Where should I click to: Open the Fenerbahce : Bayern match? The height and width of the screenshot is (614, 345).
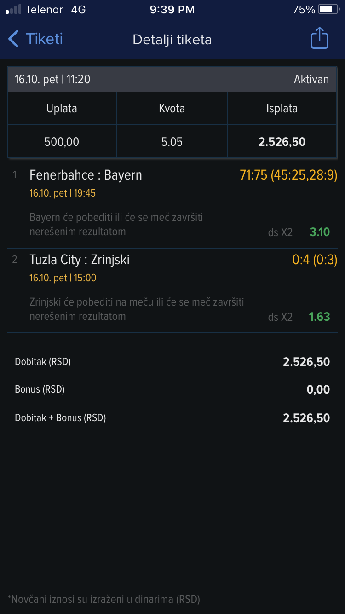tap(86, 175)
